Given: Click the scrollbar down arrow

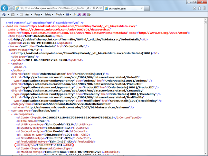Looking at the screenshot, I should (206, 154).
